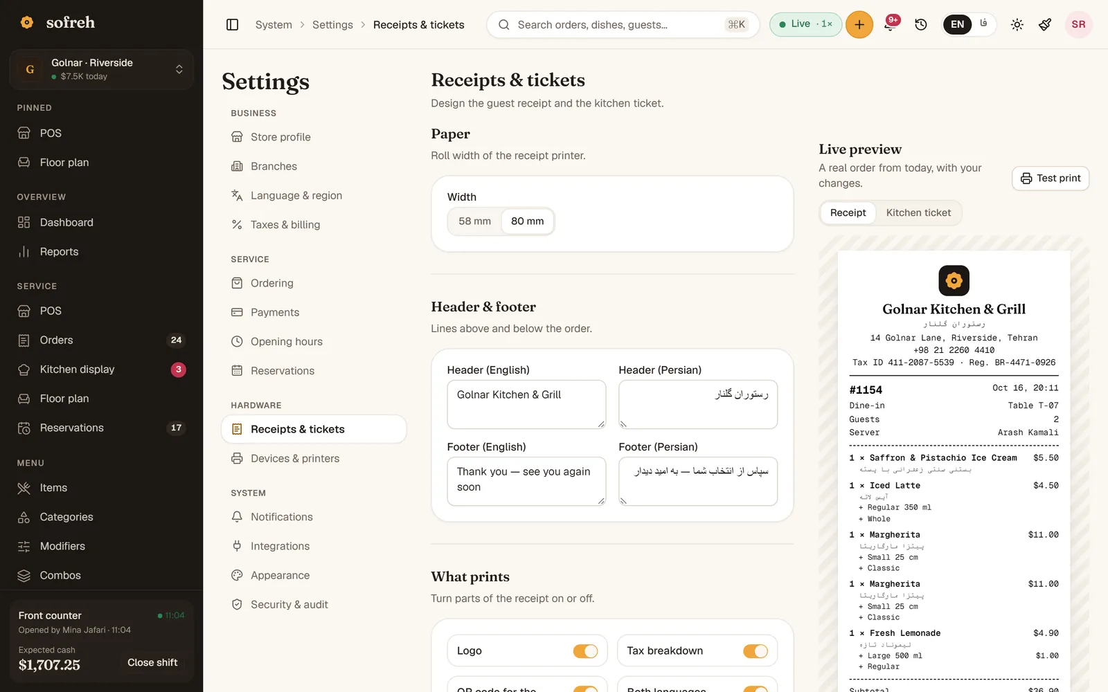Open Store profile settings
1108x692 pixels.
(314, 137)
